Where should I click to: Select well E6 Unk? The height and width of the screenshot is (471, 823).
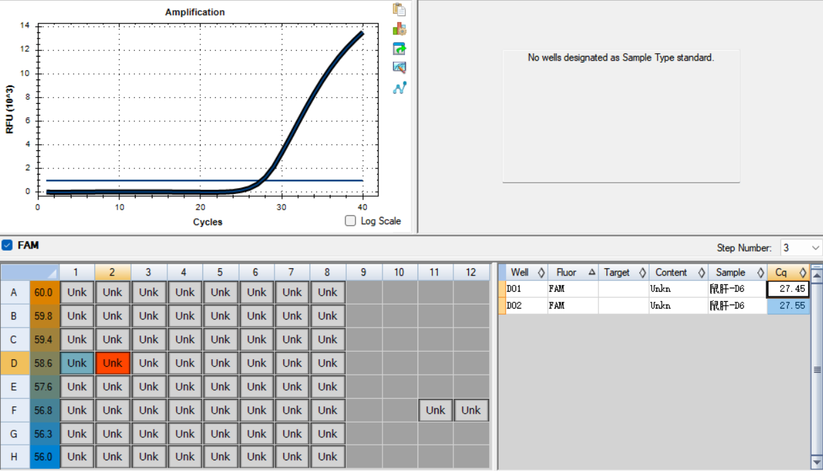[256, 387]
